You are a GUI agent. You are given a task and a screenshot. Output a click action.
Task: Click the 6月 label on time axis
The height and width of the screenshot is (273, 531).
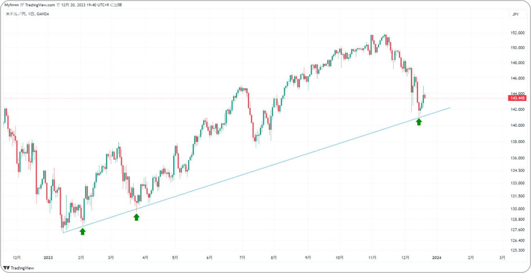[209, 257]
